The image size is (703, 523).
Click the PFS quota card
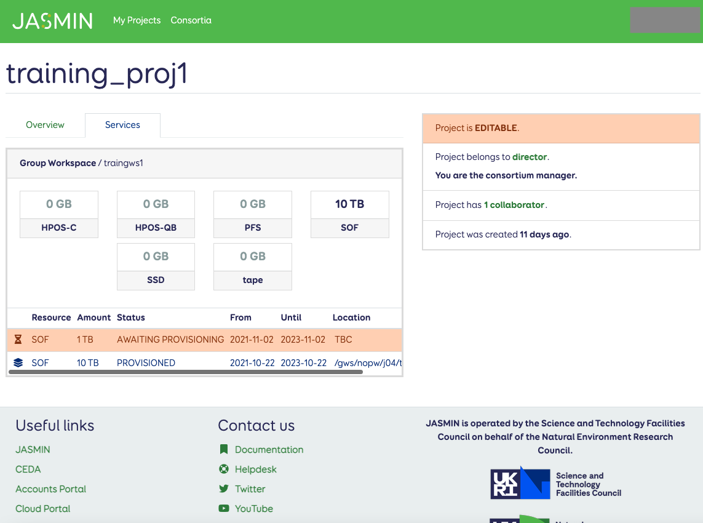252,214
